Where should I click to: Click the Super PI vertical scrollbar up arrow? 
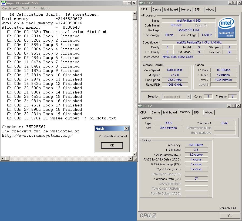pos(135,13)
